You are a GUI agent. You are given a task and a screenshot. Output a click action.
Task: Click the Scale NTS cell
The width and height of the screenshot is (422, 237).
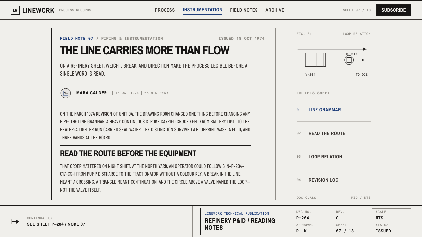[391, 215]
